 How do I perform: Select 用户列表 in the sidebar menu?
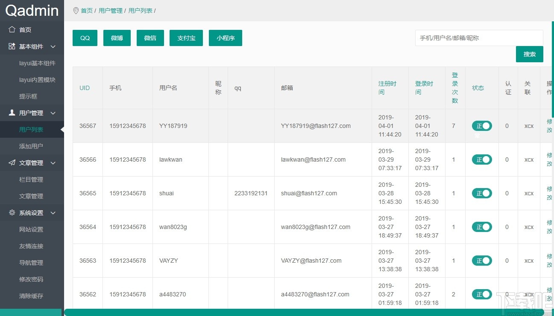[32, 130]
